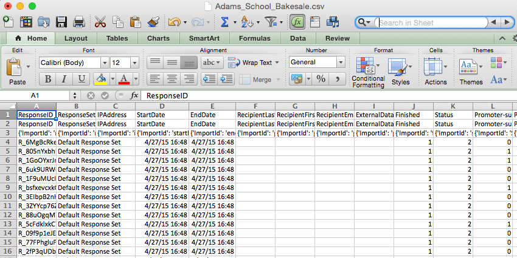Viewport: 517px width, 258px height.
Task: Click the Themes button
Action: point(471,72)
